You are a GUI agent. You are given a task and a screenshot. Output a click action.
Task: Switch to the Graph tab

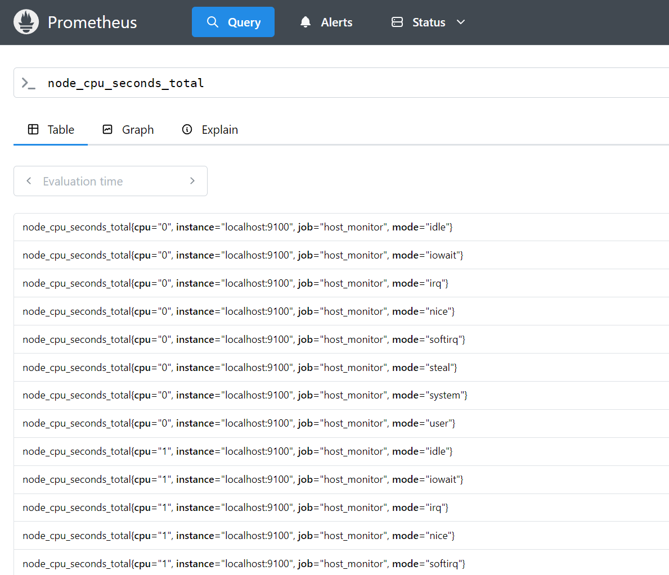[x=128, y=130]
